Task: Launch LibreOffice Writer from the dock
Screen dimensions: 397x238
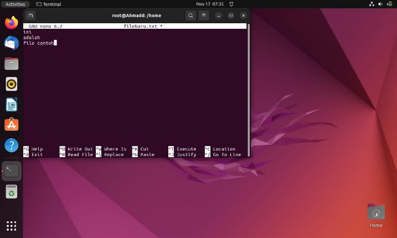Action: pyautogui.click(x=12, y=104)
